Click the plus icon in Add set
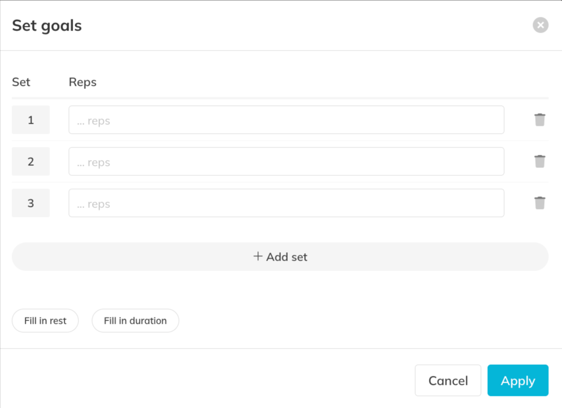The height and width of the screenshot is (408, 562). (258, 256)
